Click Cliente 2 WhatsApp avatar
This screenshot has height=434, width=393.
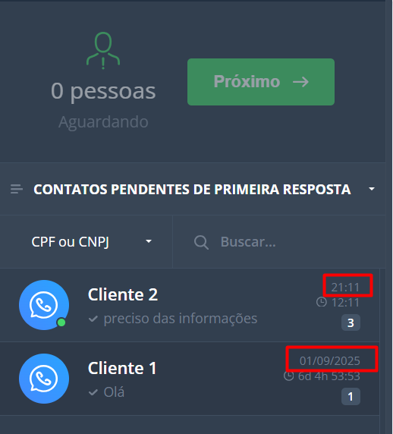coord(44,305)
